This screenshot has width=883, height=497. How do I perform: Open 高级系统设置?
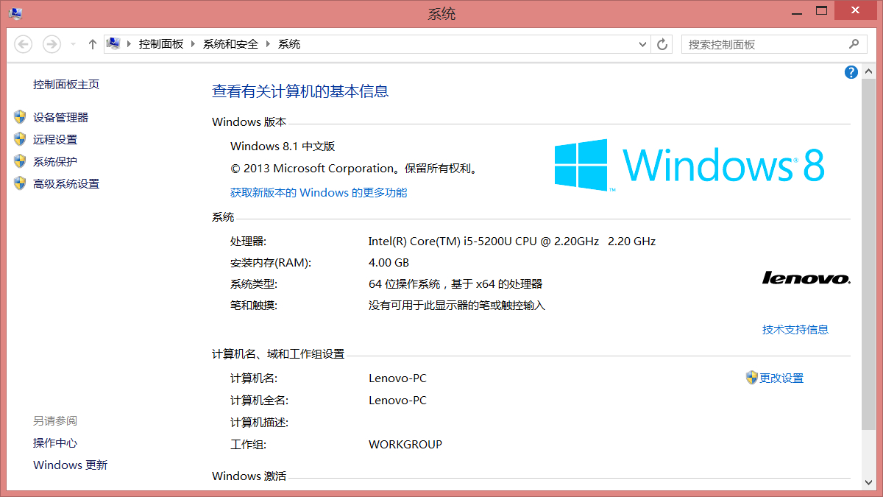66,184
